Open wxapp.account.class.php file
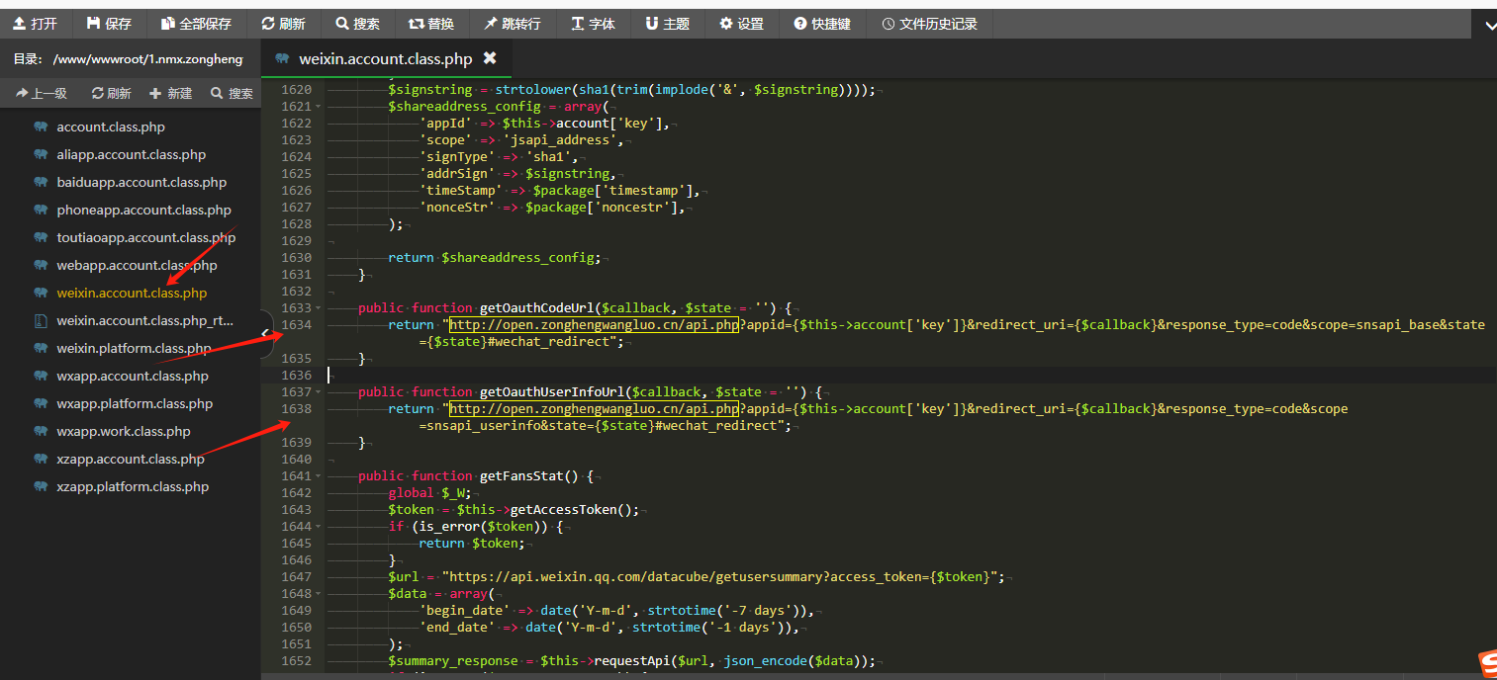 (x=133, y=376)
